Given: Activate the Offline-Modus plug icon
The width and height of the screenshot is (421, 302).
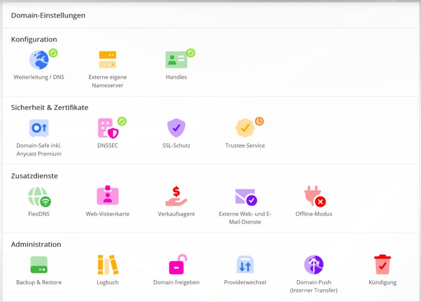Looking at the screenshot, I should click(314, 196).
